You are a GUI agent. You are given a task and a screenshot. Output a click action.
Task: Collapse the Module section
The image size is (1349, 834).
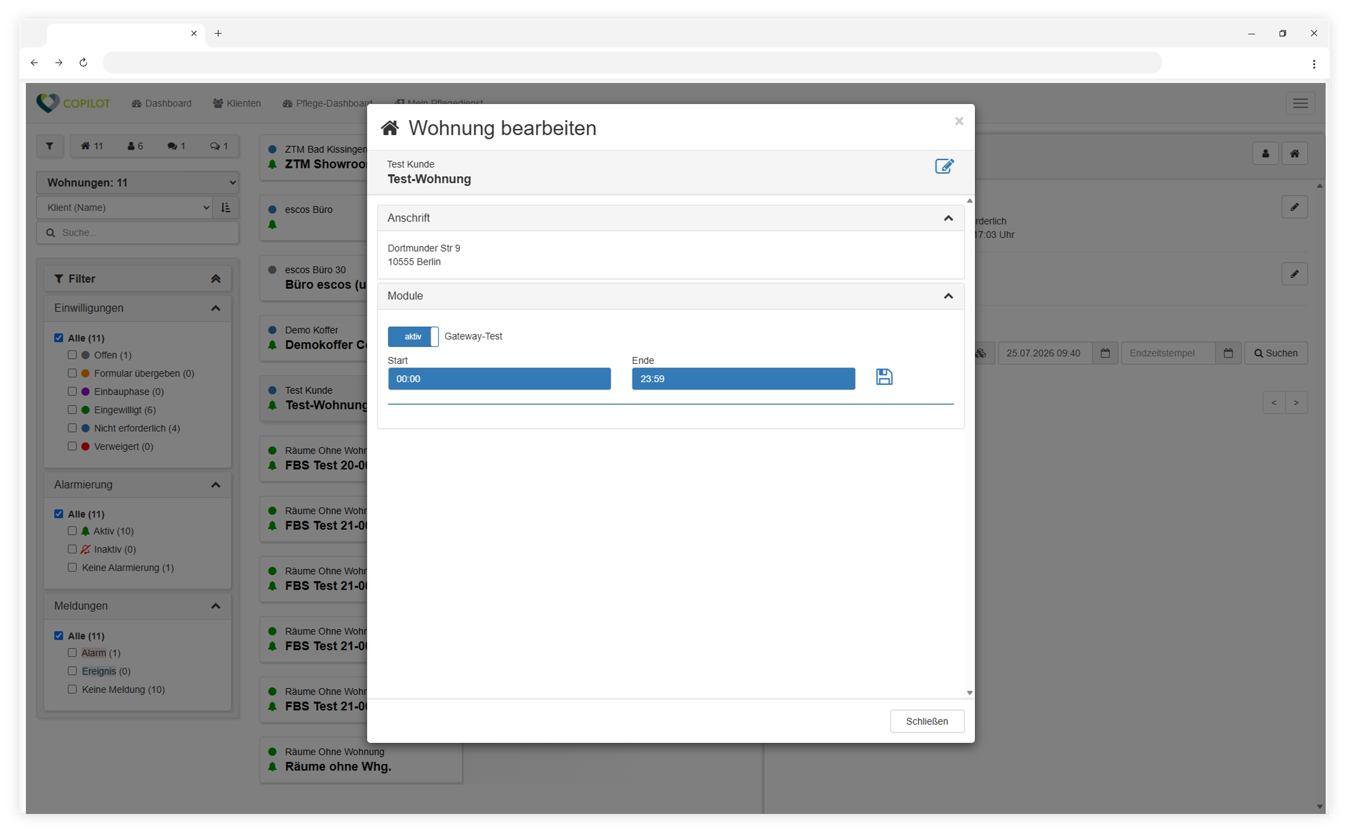tap(948, 296)
